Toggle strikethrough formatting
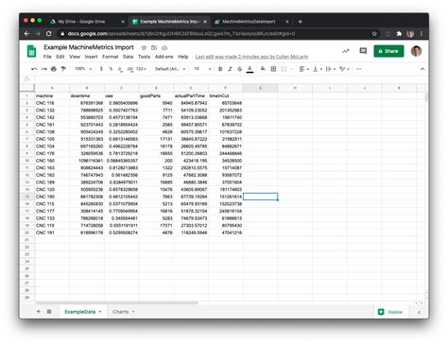Image resolution: width=448 pixels, height=344 pixels. point(240,69)
